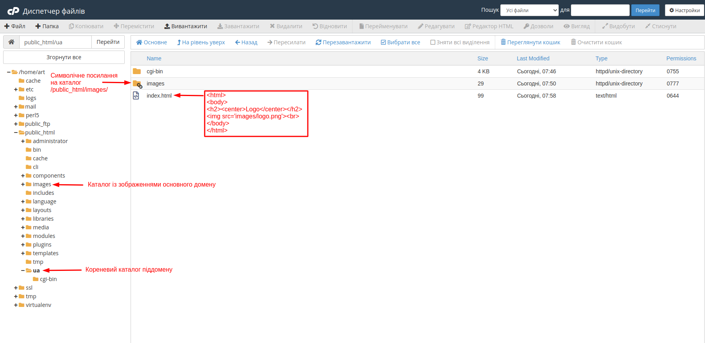Expand the administrator folder in tree
The width and height of the screenshot is (705, 343).
point(23,141)
